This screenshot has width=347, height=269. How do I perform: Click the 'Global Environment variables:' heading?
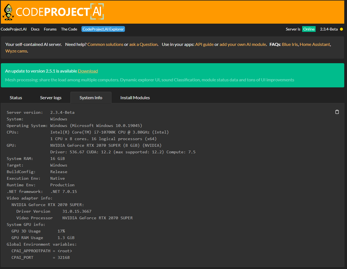coord(42,244)
